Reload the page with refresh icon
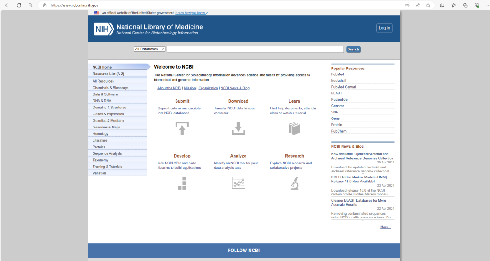Screen dimensions: 490x261 tap(19, 5)
